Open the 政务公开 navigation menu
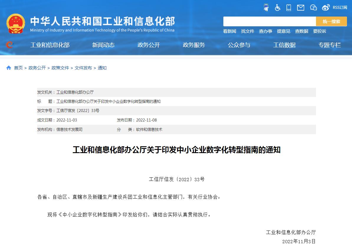The width and height of the screenshot is (352, 245). coord(148,45)
